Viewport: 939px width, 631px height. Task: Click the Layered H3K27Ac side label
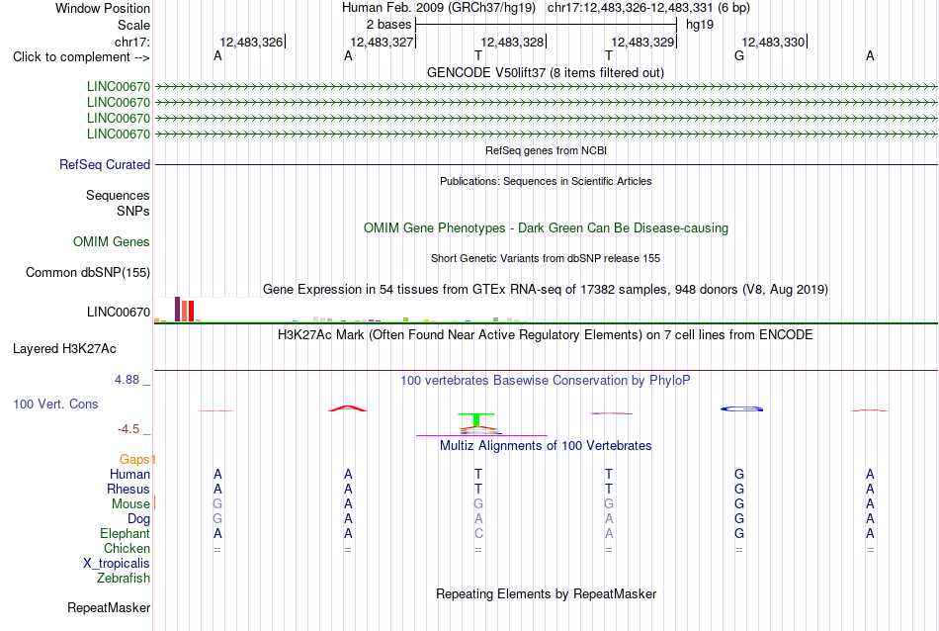click(64, 349)
